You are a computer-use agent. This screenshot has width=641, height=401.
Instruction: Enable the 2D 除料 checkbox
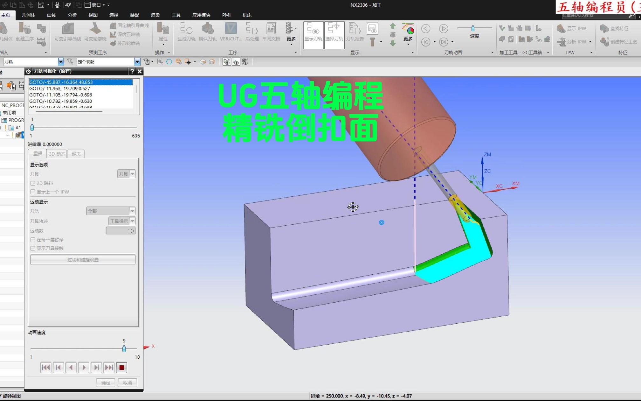[33, 183]
